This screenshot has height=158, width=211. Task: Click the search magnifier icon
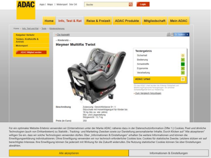pos(131,5)
